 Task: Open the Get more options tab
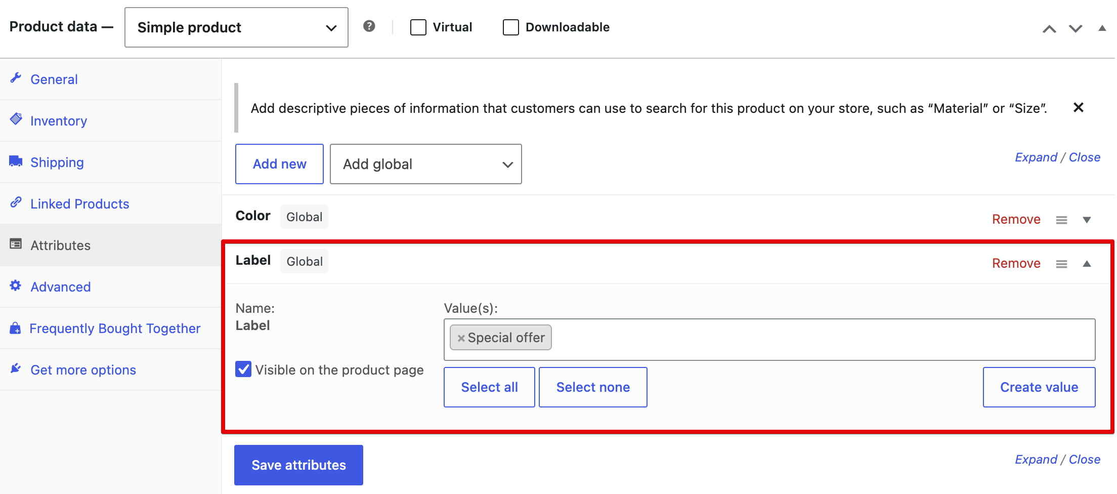[x=110, y=369]
